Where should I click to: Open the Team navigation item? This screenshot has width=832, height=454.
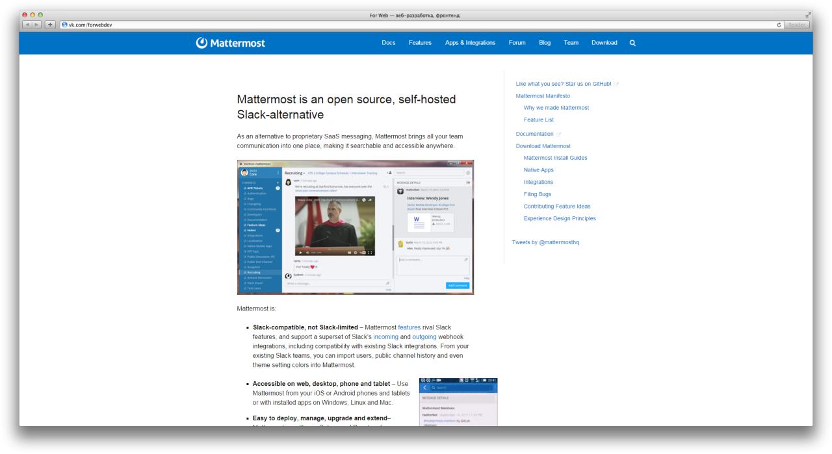coord(571,43)
